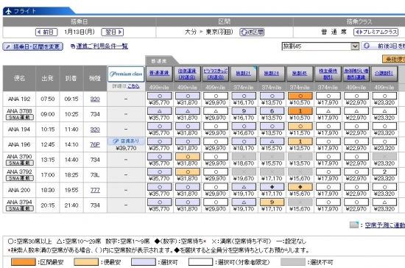
Task: Select ANA 3788 普通運賃 triangle ¥35,770
Action: point(160,111)
